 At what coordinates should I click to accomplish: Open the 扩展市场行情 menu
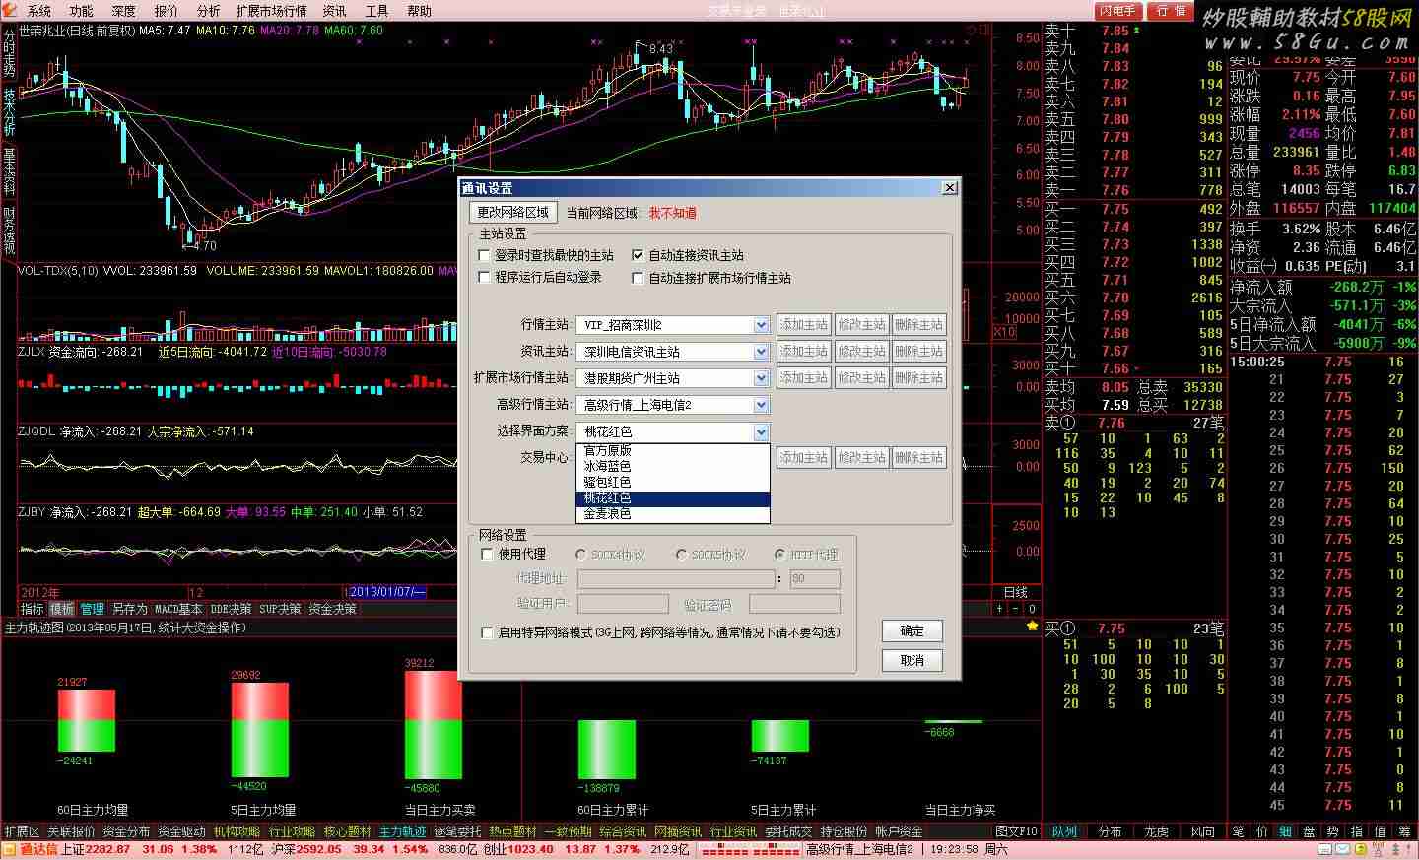tap(272, 11)
